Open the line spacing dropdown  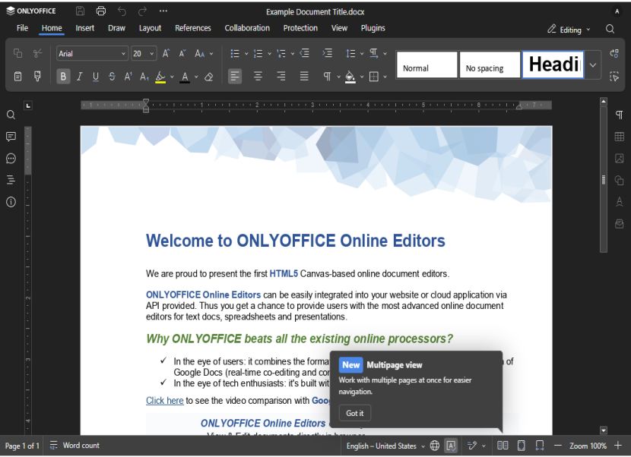(354, 53)
